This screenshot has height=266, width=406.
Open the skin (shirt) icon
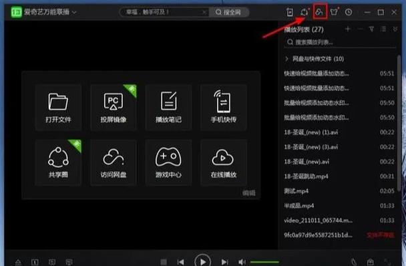[335, 12]
